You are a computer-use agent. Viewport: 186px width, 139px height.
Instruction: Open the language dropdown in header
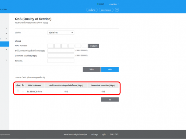click(x=114, y=4)
